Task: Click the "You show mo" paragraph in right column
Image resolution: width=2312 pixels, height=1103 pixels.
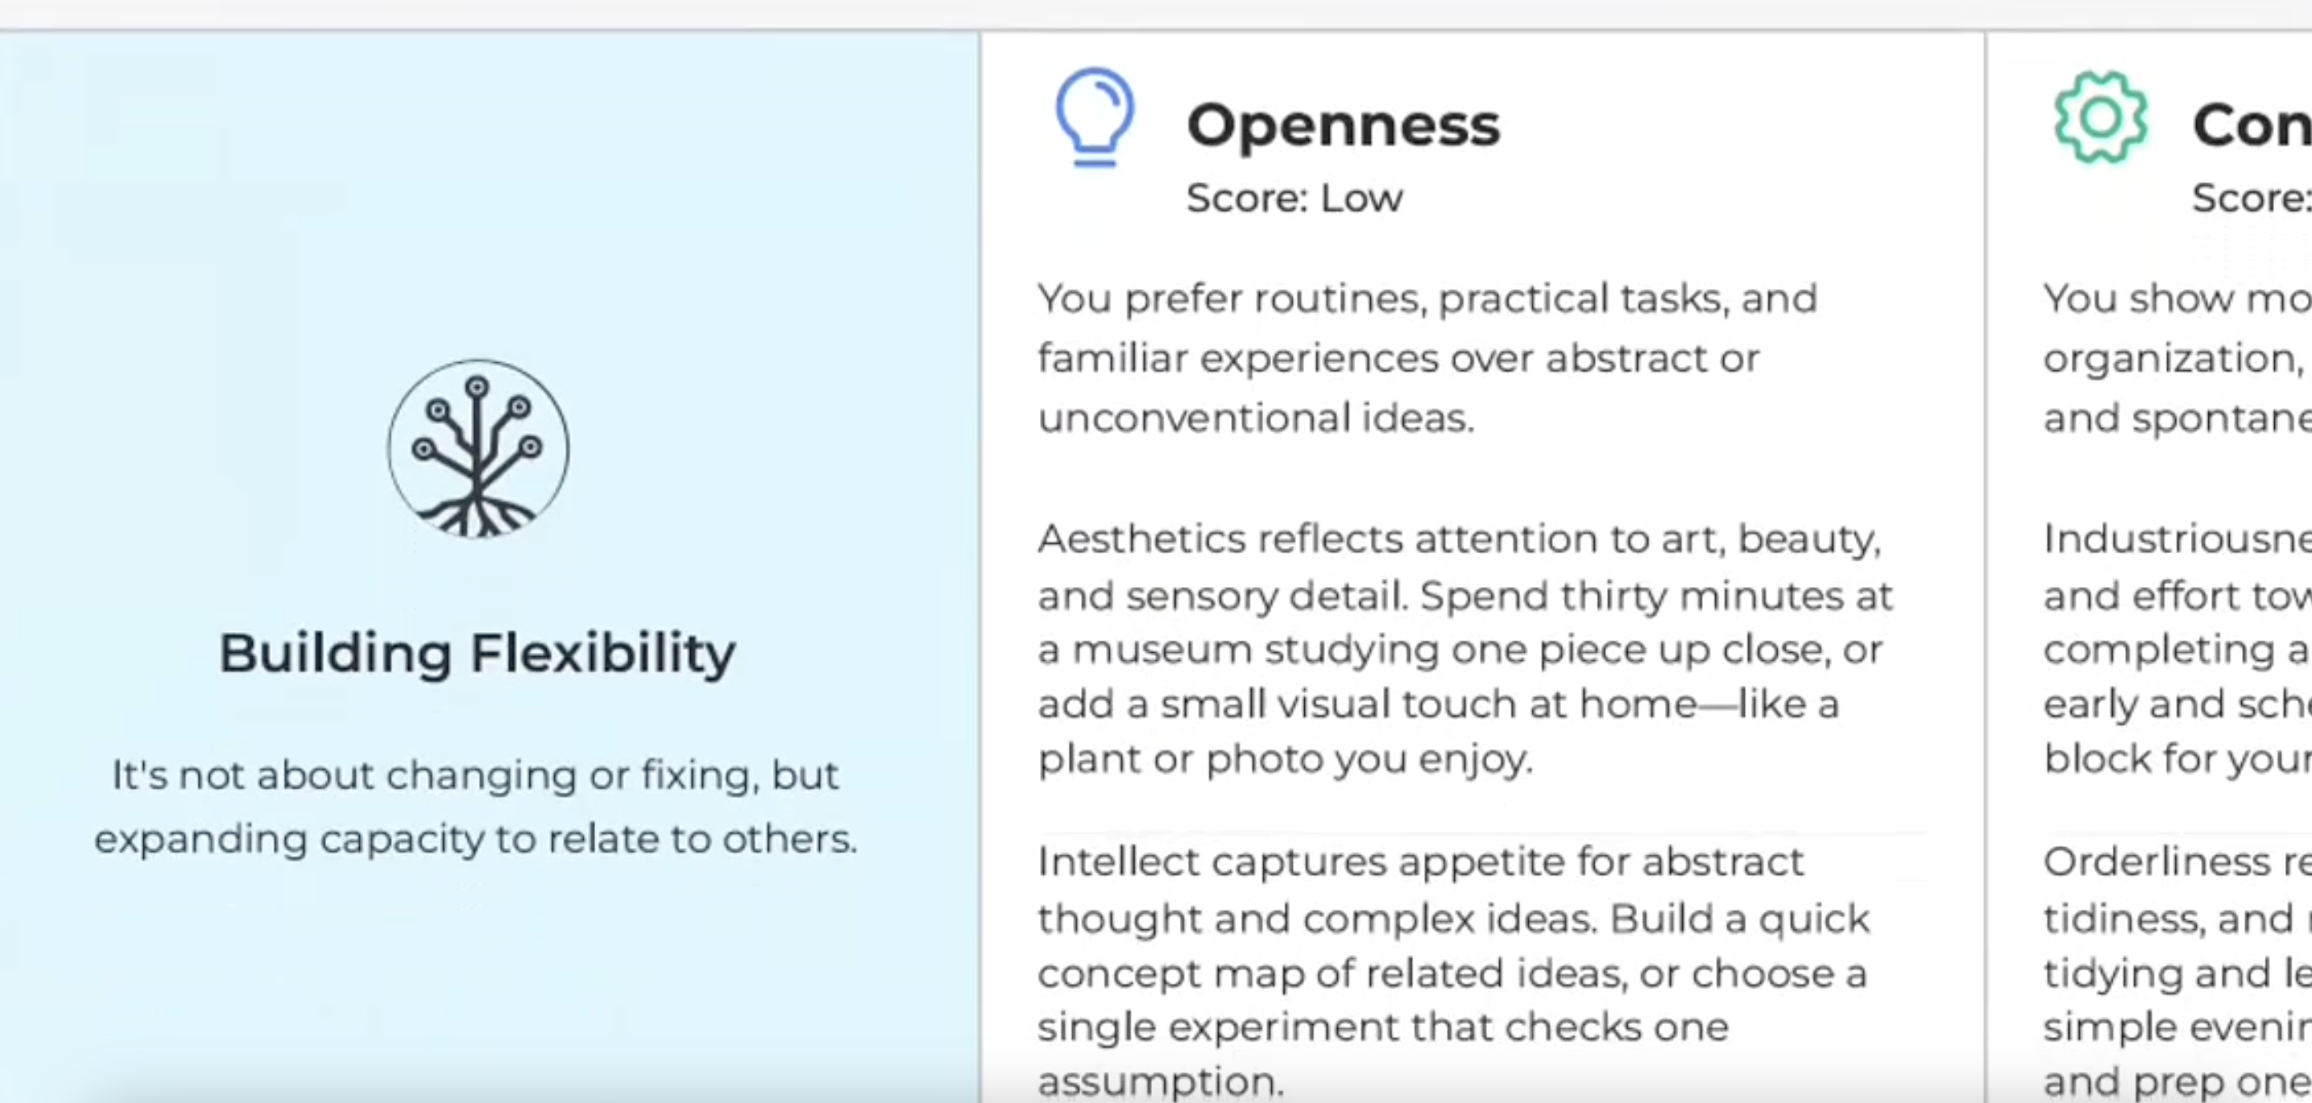Action: 2176,357
